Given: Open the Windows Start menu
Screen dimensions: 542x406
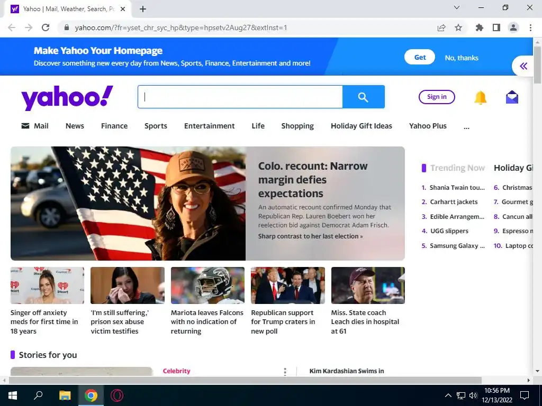Looking at the screenshot, I should tap(13, 395).
